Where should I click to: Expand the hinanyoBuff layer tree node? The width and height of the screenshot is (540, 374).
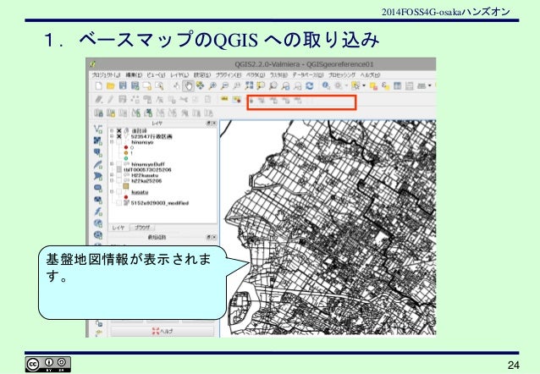[x=112, y=164]
